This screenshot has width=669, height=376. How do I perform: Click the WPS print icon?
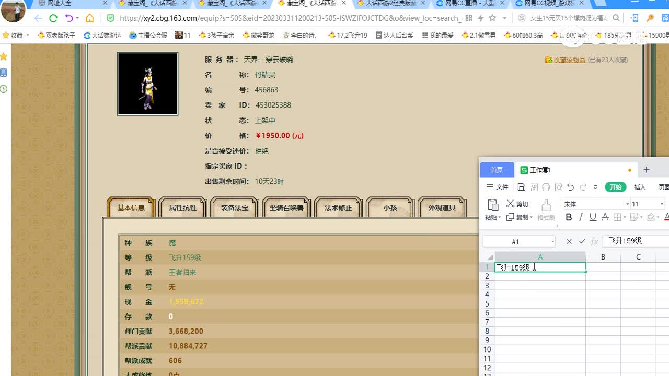tap(546, 187)
